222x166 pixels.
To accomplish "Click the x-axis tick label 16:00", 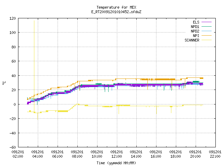I will tap(156, 156).
